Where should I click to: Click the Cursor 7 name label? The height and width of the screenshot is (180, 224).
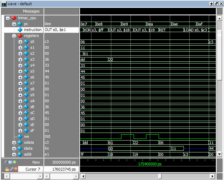pos(31,169)
